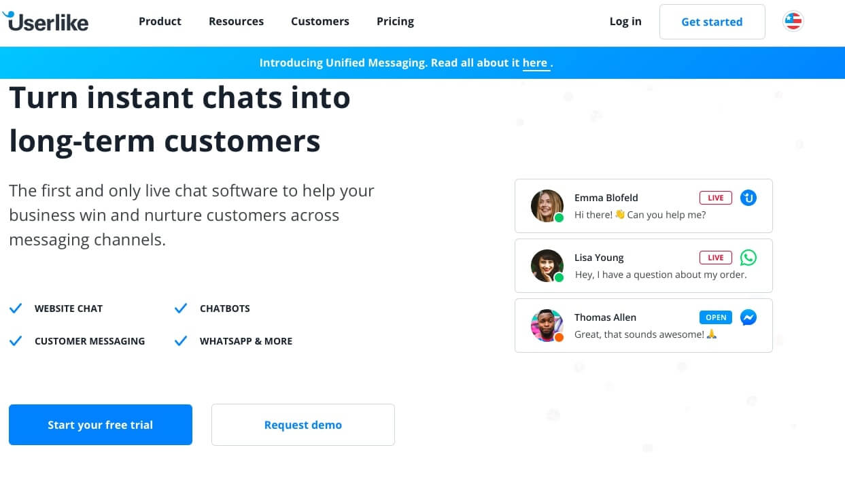Click the checkmark beside CUSTOMER MESSAGING
Screen dimensions: 845x490
(16, 341)
